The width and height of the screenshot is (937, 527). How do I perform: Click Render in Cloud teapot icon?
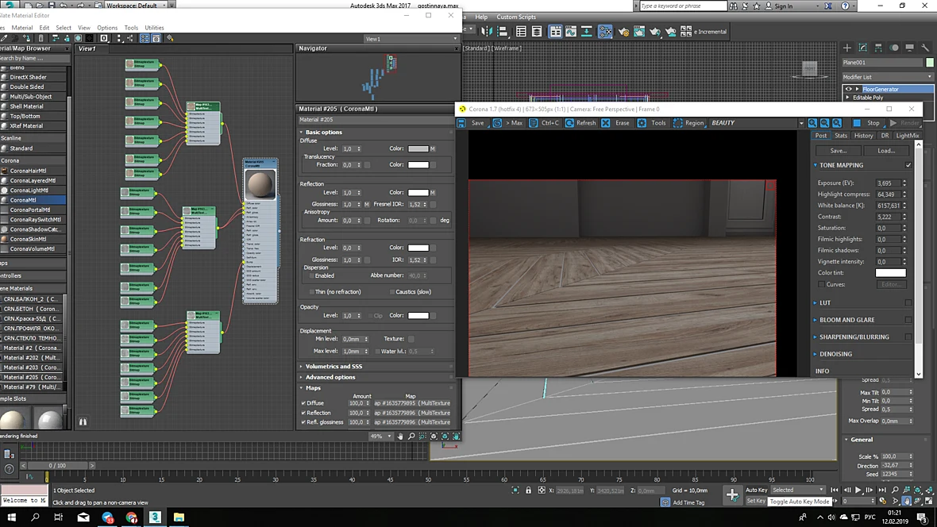[670, 32]
